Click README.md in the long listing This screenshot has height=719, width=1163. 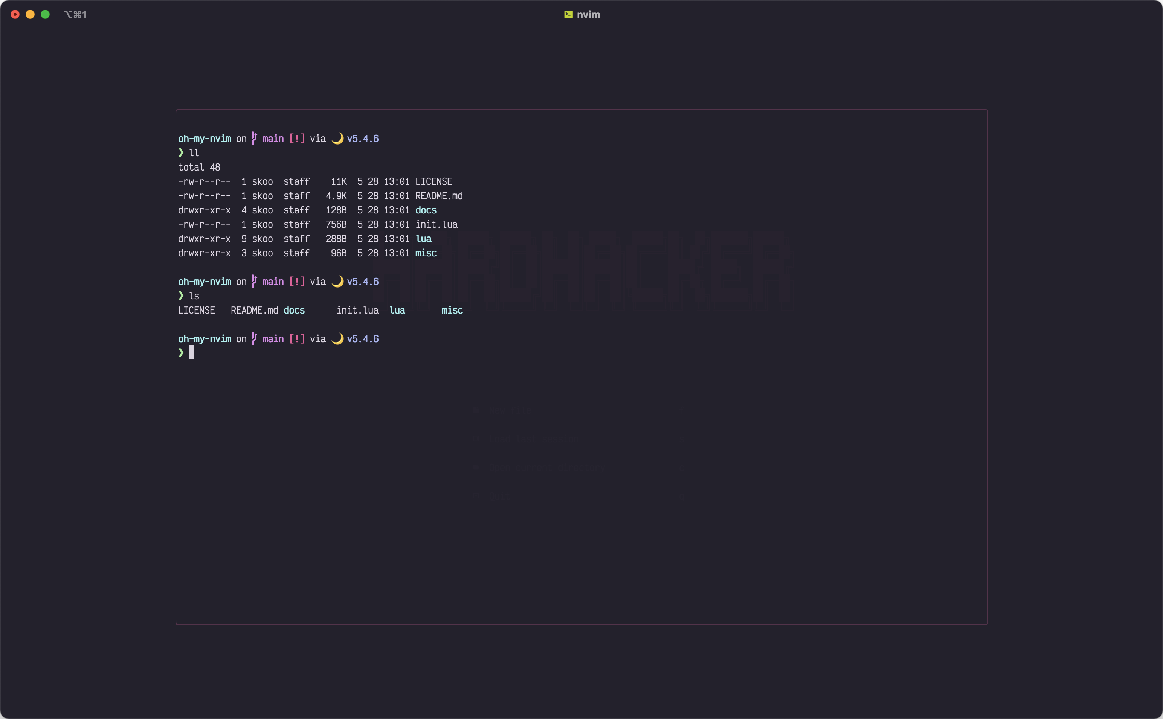coord(438,196)
